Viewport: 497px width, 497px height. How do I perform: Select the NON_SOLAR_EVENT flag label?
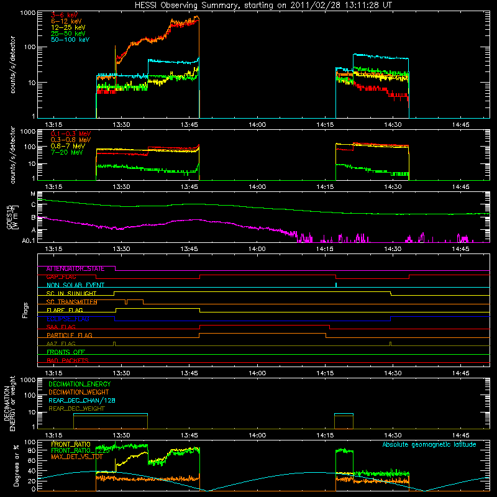click(75, 285)
